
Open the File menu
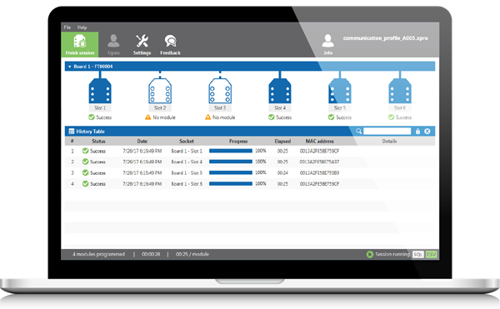coord(67,27)
